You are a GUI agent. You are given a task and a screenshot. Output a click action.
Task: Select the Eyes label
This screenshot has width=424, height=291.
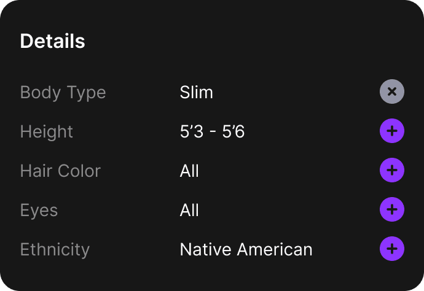[x=39, y=211]
